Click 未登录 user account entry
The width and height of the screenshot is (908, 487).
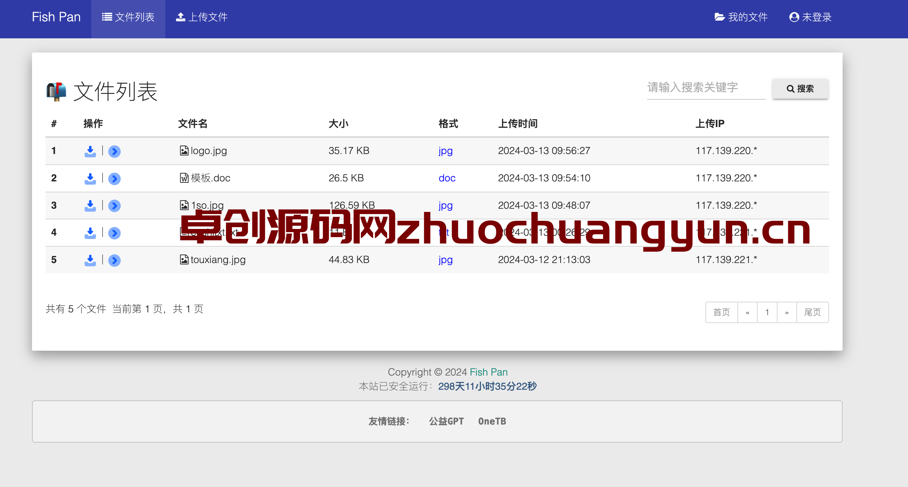pos(810,17)
